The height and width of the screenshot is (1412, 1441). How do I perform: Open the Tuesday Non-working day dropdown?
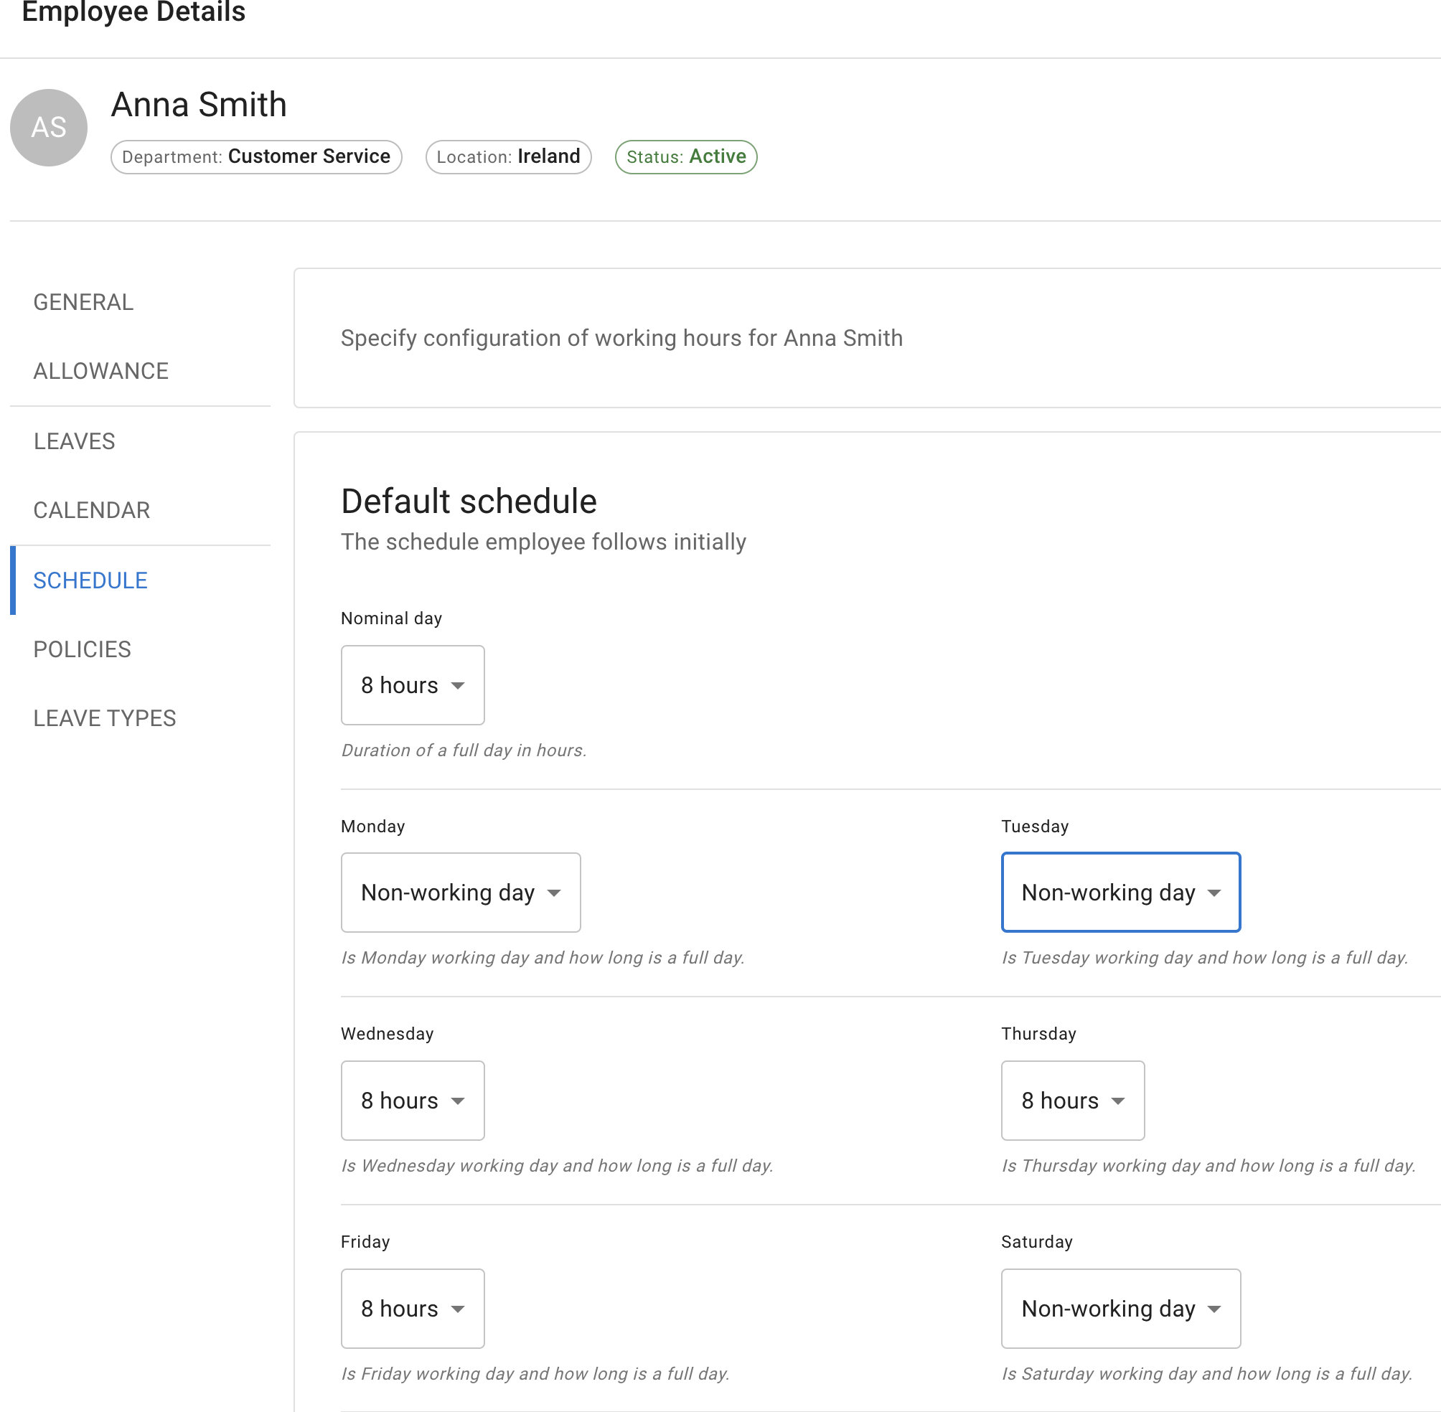[x=1120, y=893]
